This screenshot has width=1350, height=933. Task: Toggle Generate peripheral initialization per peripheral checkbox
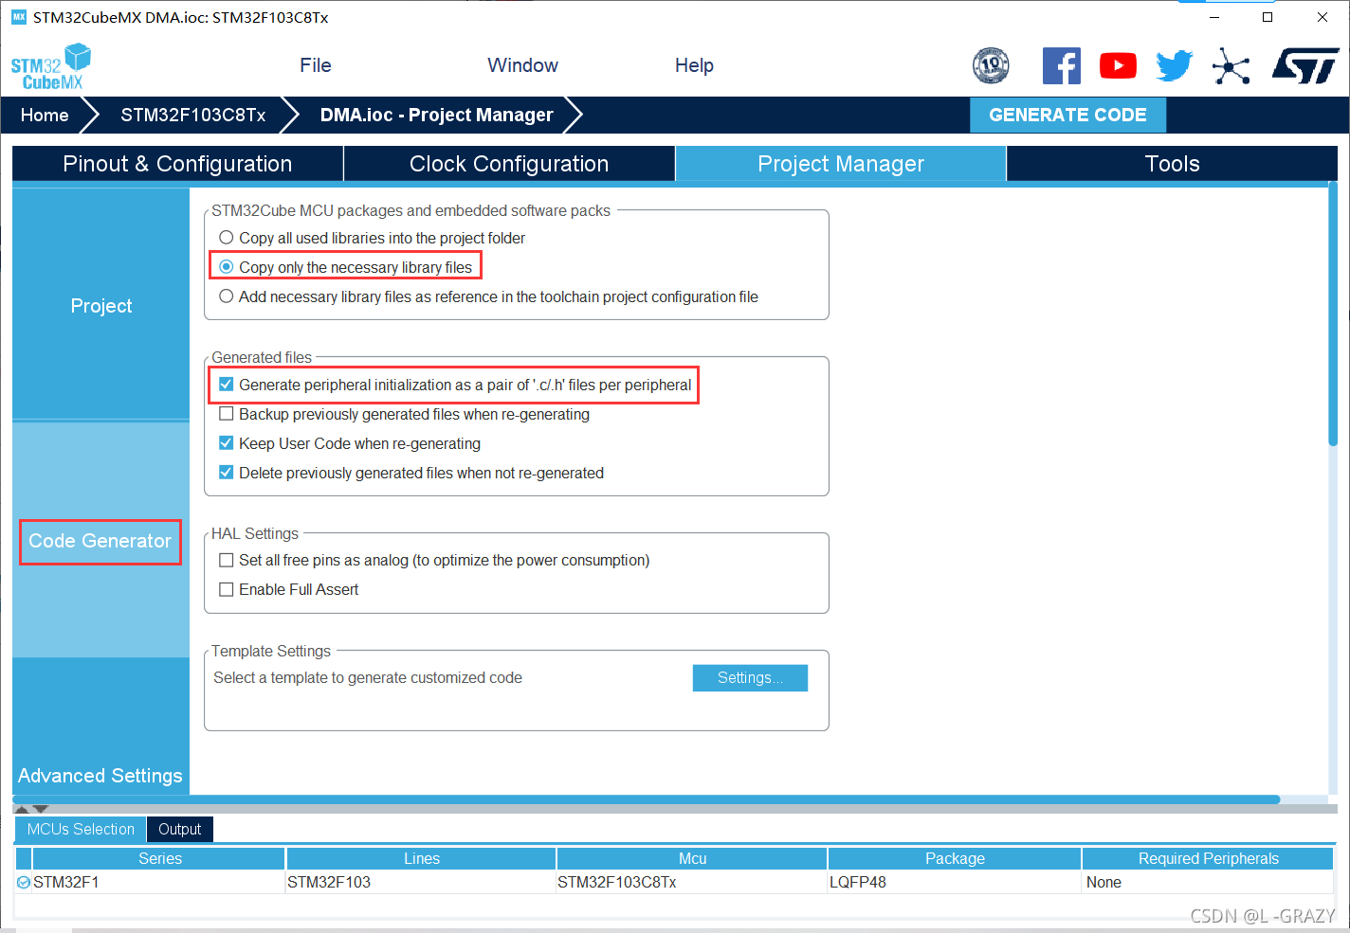click(227, 385)
